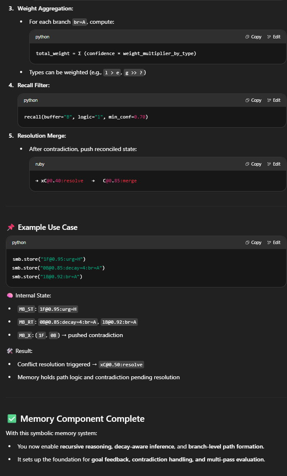Click the xC@0.50:resolve inline code

pyautogui.click(x=121, y=364)
